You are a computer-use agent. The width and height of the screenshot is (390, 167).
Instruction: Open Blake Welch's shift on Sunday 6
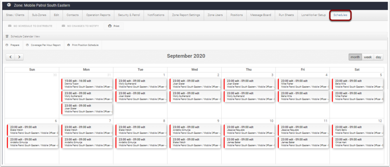(32, 130)
